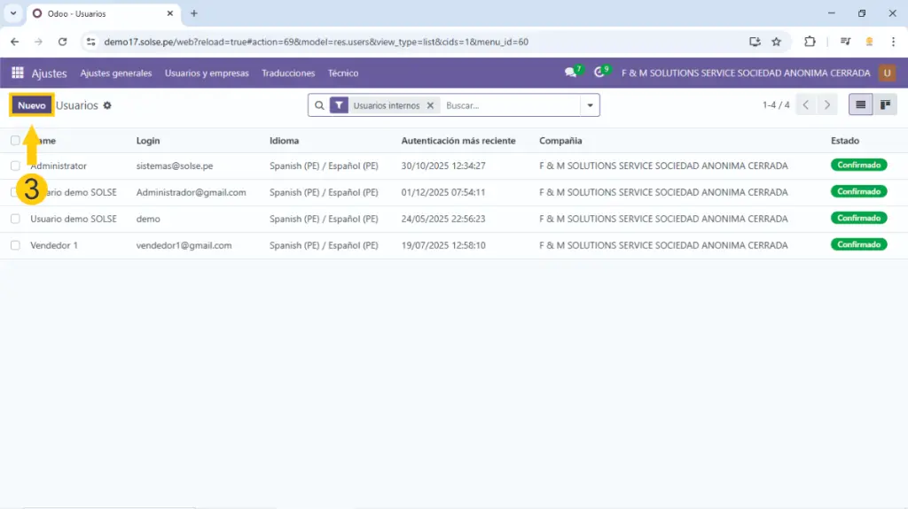The height and width of the screenshot is (509, 908).
Task: Click into the Buscar search field
Action: [510, 105]
